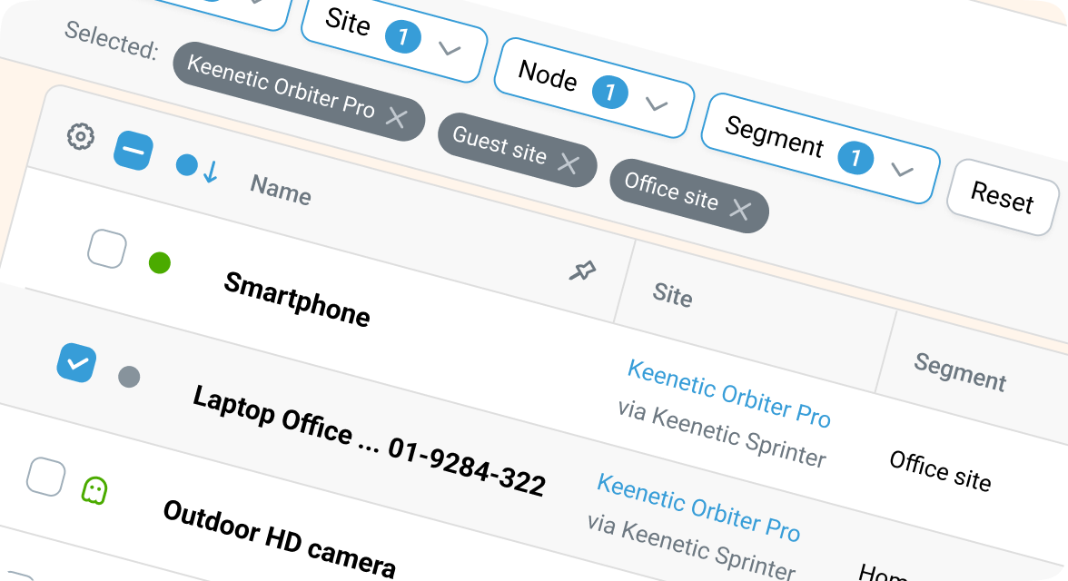Click ghost icon beside Outdoor HD camera

[94, 489]
